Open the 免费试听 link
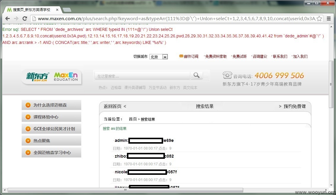The width and height of the screenshot is (336, 195). (240, 56)
